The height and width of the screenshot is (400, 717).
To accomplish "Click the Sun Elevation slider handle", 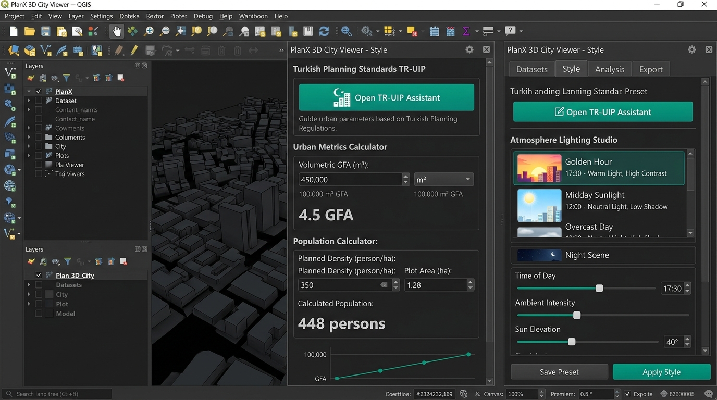I will tap(572, 342).
